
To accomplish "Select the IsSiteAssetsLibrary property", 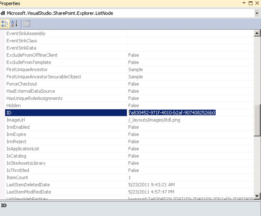I will click(x=26, y=163).
